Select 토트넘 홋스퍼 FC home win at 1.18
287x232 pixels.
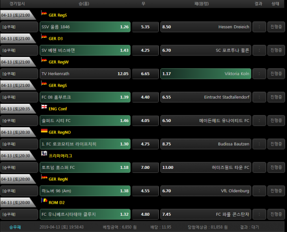coord(85,167)
